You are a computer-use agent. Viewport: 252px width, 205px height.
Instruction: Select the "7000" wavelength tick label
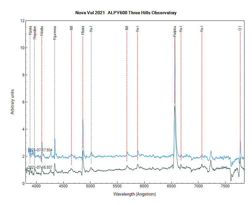(x=198, y=186)
